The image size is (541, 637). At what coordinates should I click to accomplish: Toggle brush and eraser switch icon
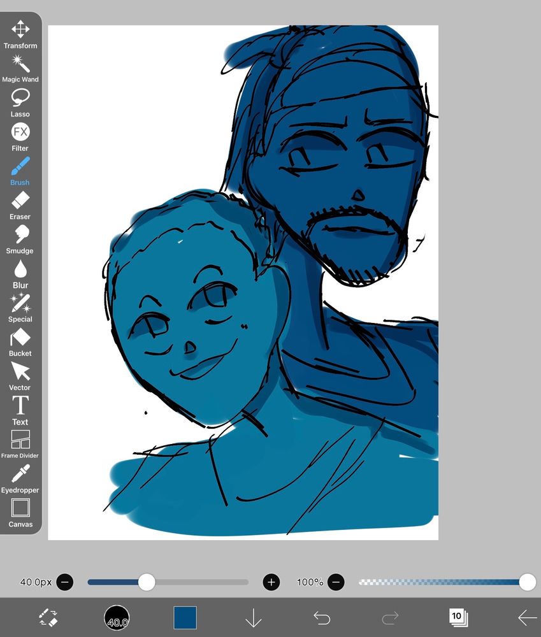click(x=48, y=617)
